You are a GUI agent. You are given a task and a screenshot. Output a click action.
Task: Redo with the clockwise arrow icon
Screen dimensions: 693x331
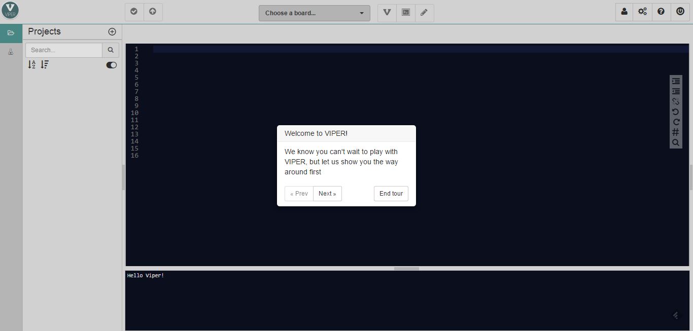(x=676, y=122)
